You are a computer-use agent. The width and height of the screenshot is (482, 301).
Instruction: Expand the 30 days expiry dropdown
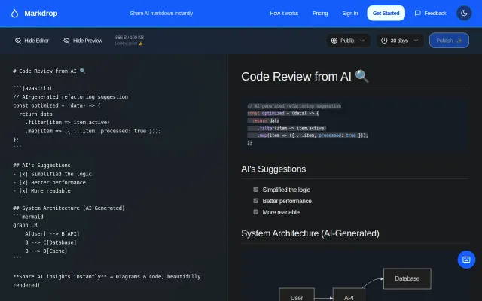pyautogui.click(x=400, y=41)
